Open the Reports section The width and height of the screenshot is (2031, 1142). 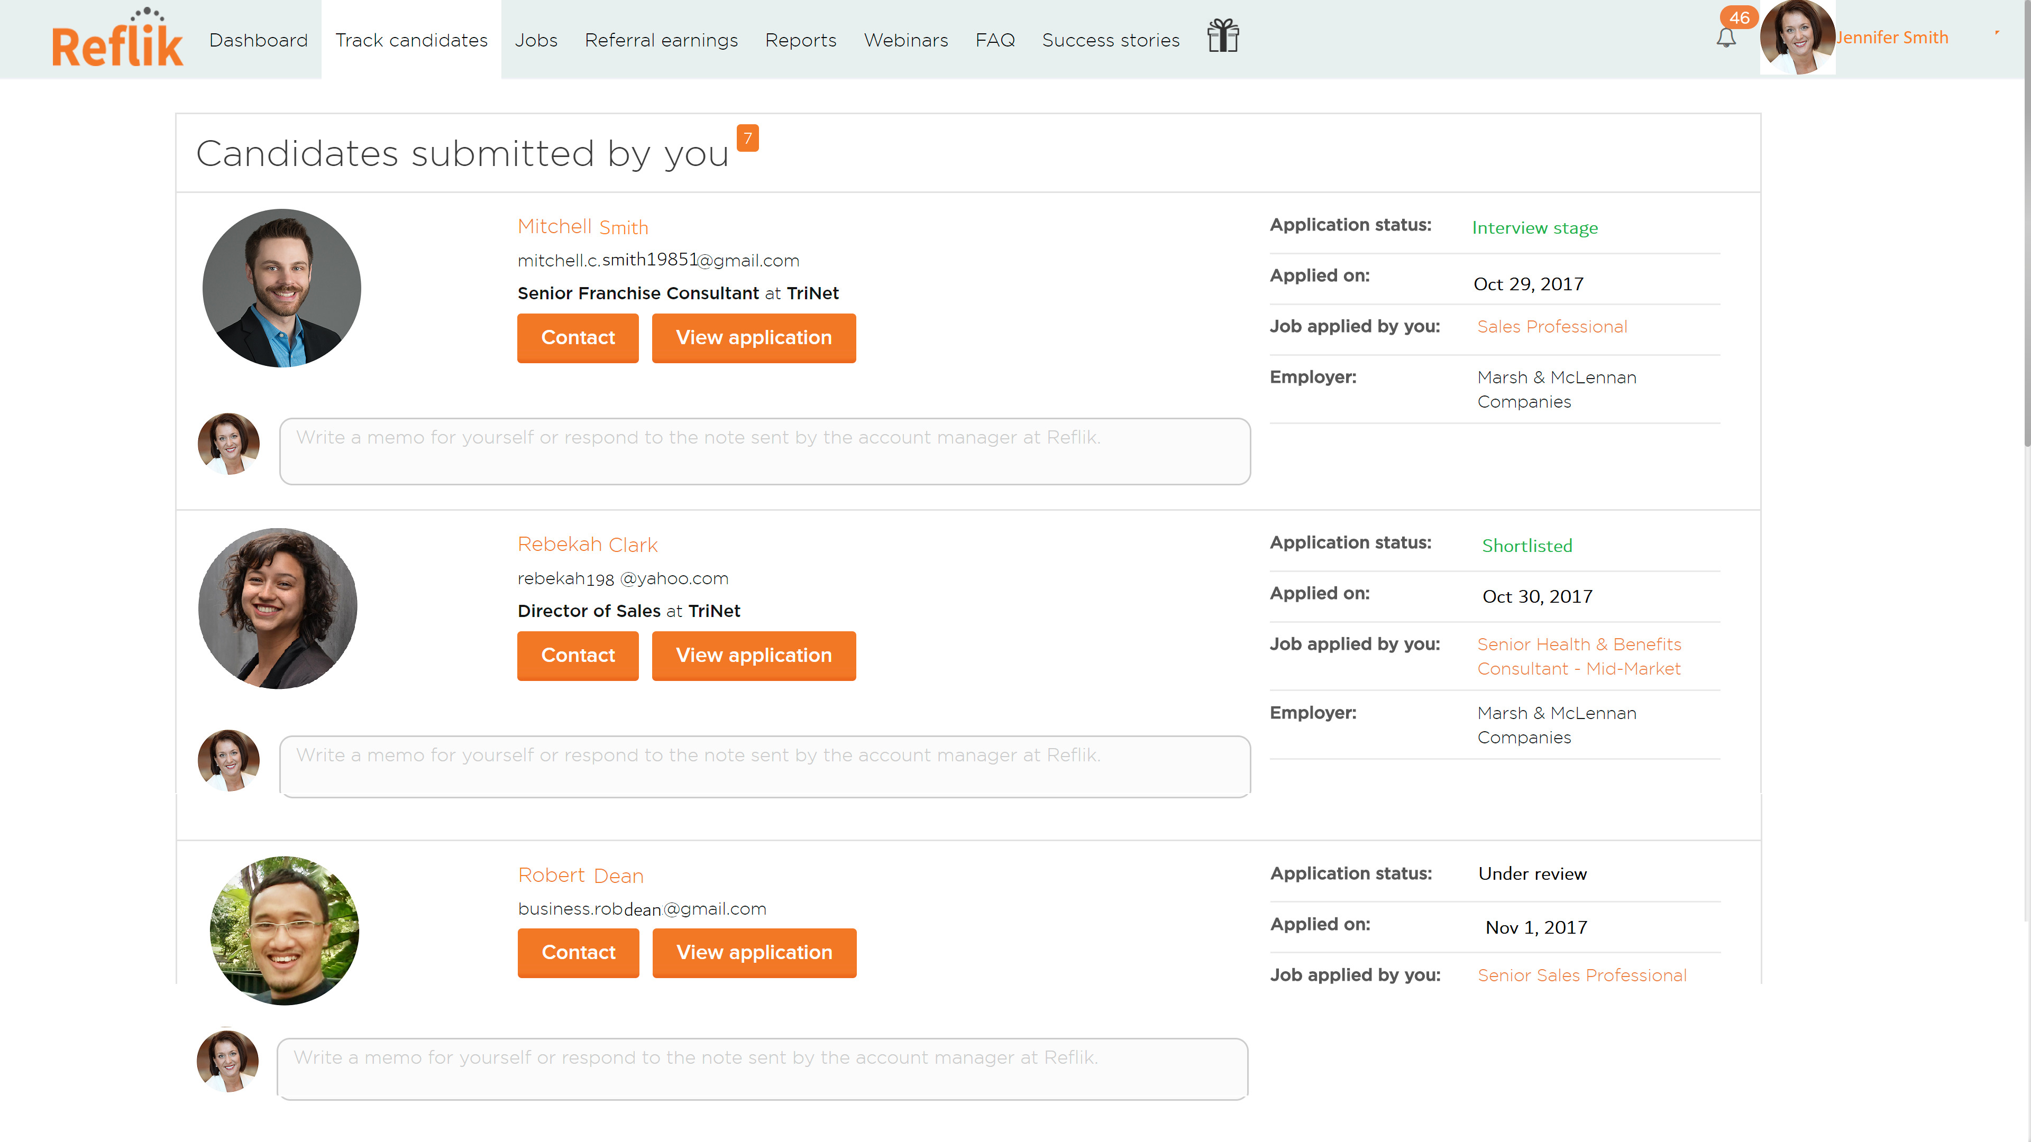801,40
